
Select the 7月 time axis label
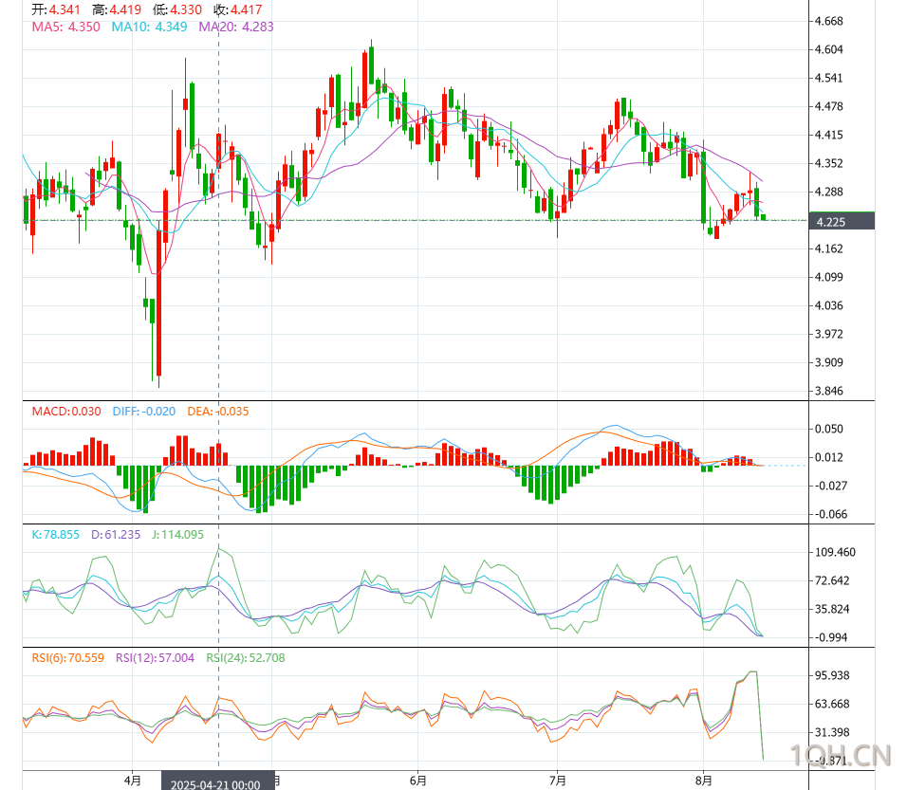pos(558,781)
